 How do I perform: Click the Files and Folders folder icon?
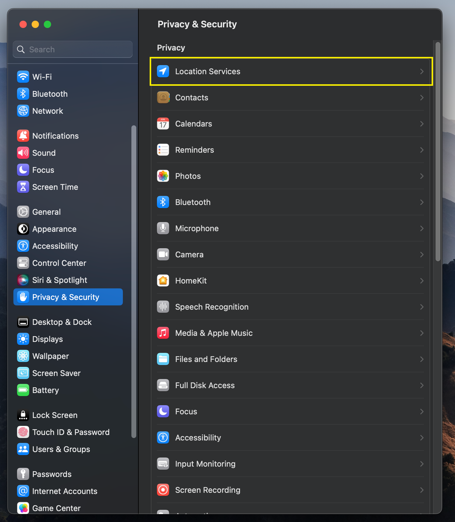coord(163,359)
